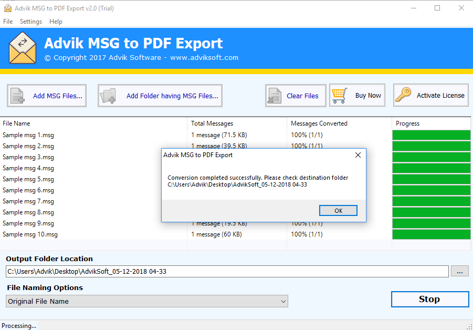The image size is (473, 330).
Task: Click the key icon for Activate License
Action: (x=403, y=95)
